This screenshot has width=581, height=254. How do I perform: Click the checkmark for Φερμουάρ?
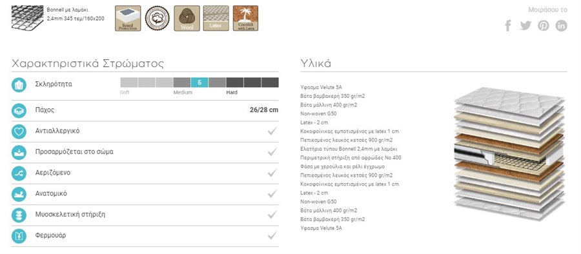(272, 235)
